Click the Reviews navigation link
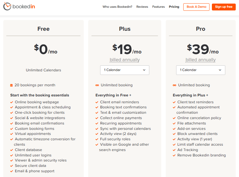 point(142,7)
